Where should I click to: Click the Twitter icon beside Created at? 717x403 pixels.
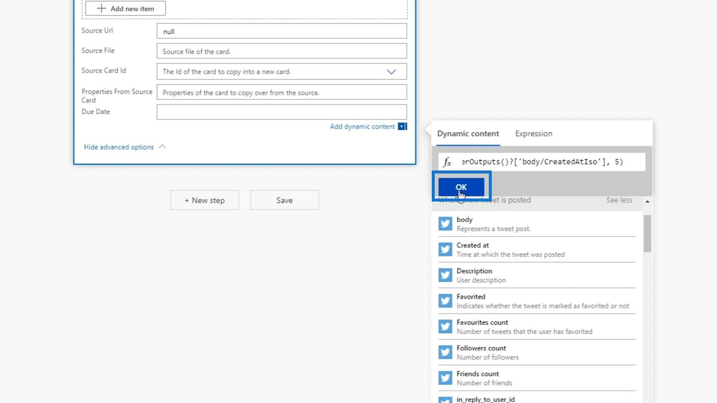tap(445, 249)
